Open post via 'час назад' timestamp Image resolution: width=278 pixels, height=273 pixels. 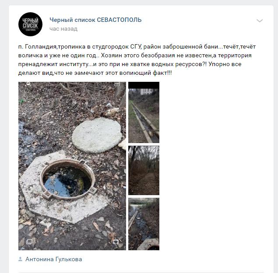[x=63, y=29]
